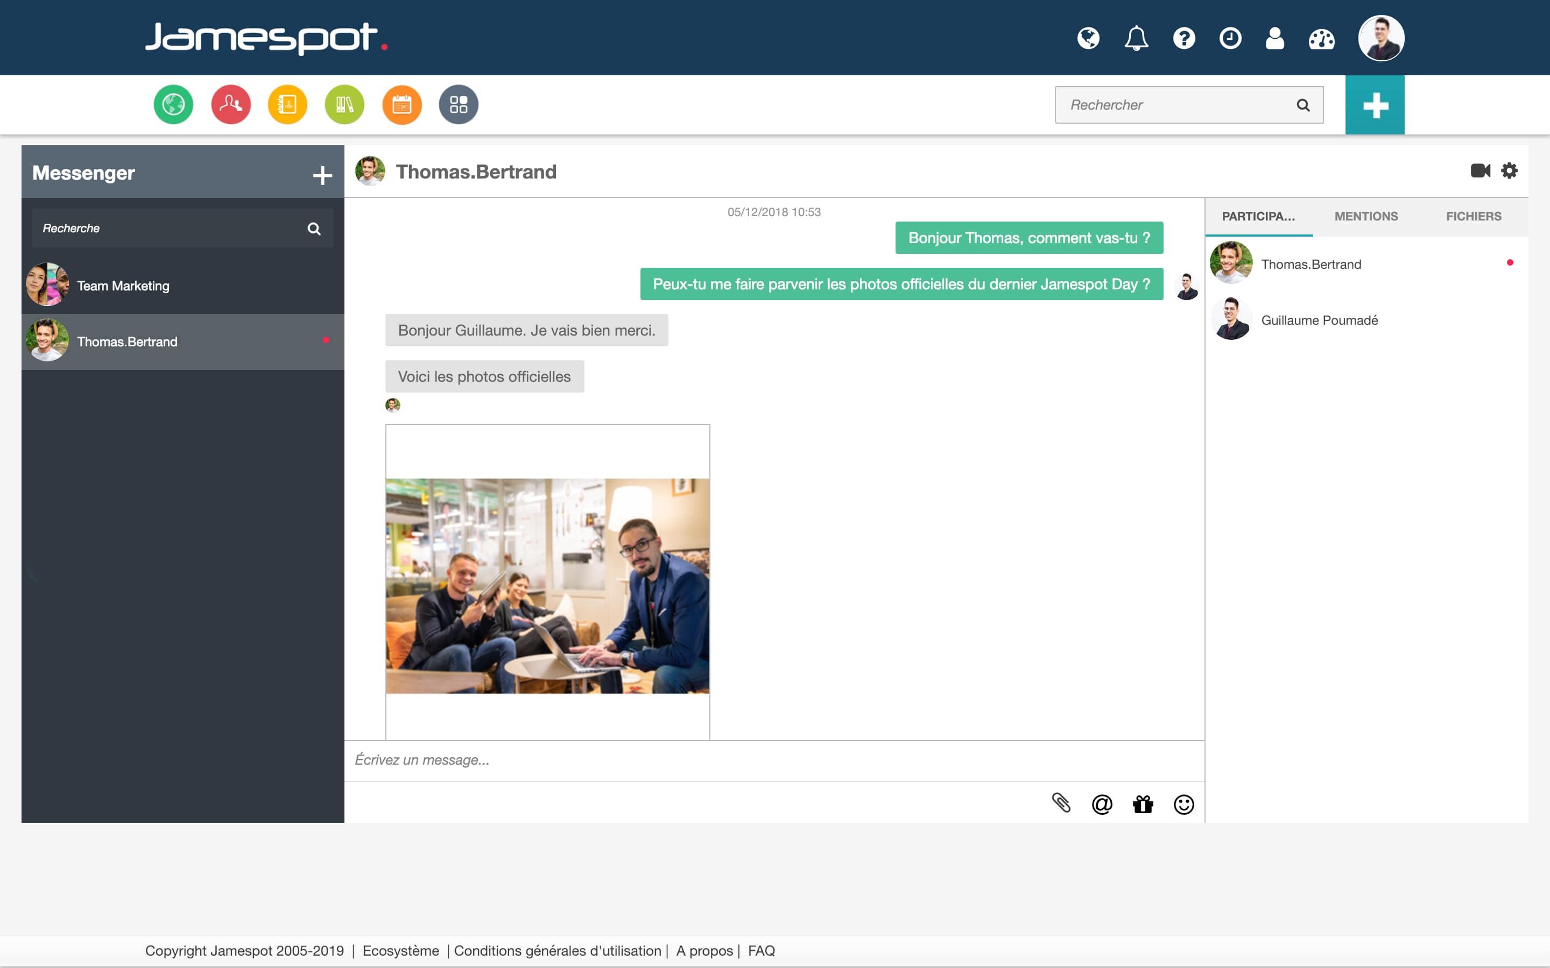Click the gift/reward icon in message bar
Viewport: 1550px width, 968px height.
point(1143,803)
